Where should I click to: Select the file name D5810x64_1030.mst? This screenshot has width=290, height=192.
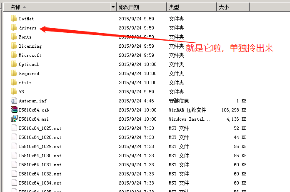(40, 156)
